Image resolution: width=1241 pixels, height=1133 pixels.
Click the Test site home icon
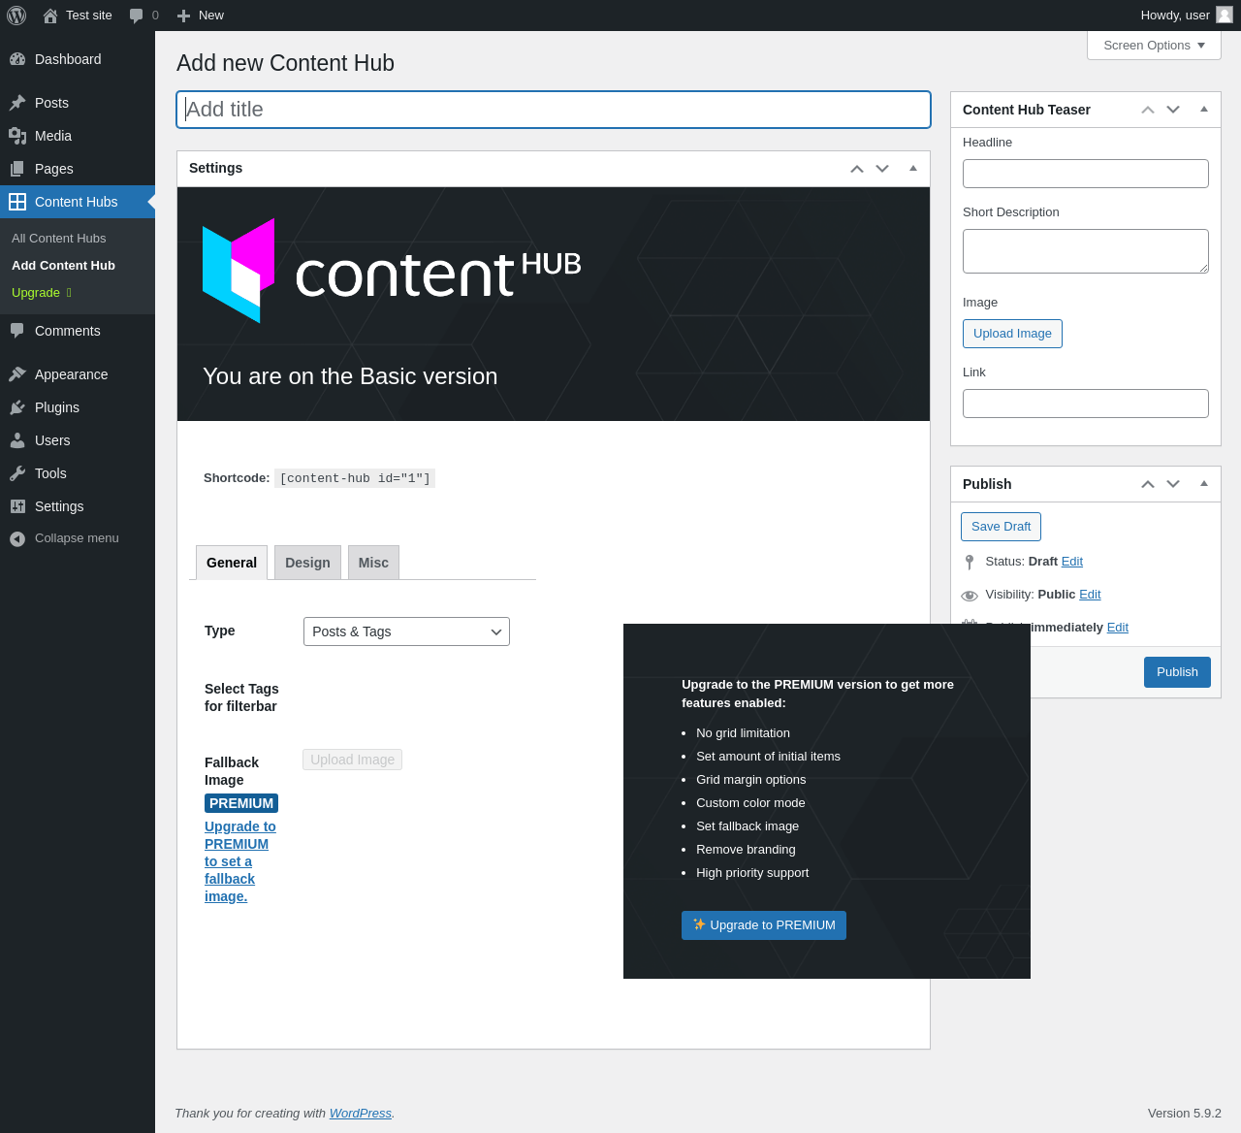pos(50,16)
